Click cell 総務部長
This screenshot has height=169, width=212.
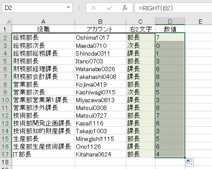point(43,38)
